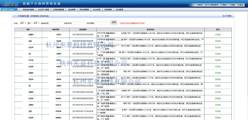This screenshot has width=248, height=120.
Task: Open the 监控管理 menu
Action: 72,9
